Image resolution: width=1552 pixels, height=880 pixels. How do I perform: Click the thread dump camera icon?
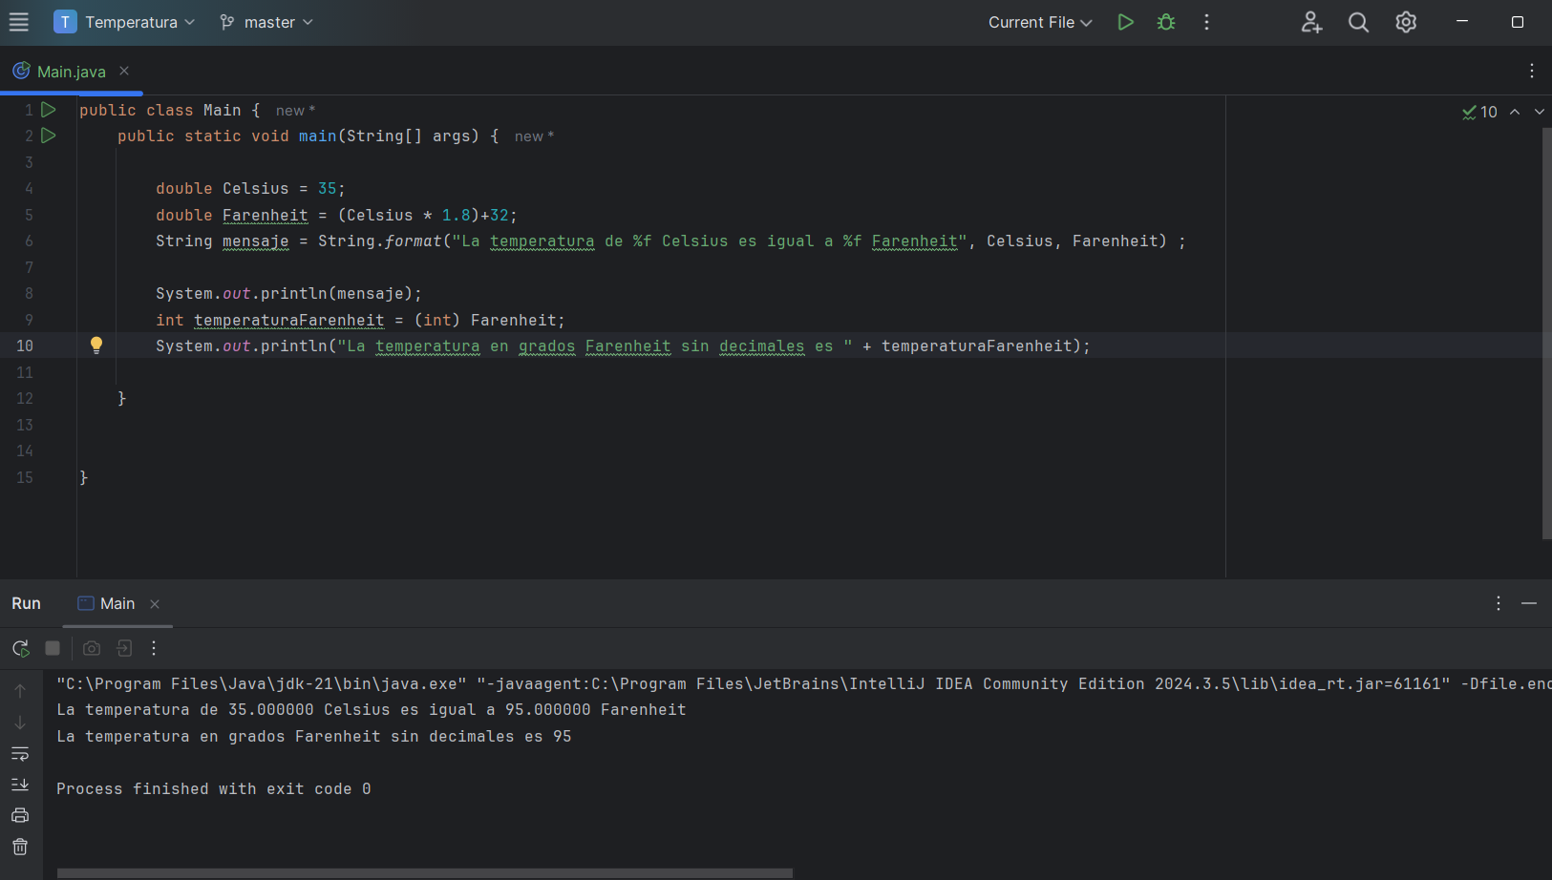(x=92, y=648)
